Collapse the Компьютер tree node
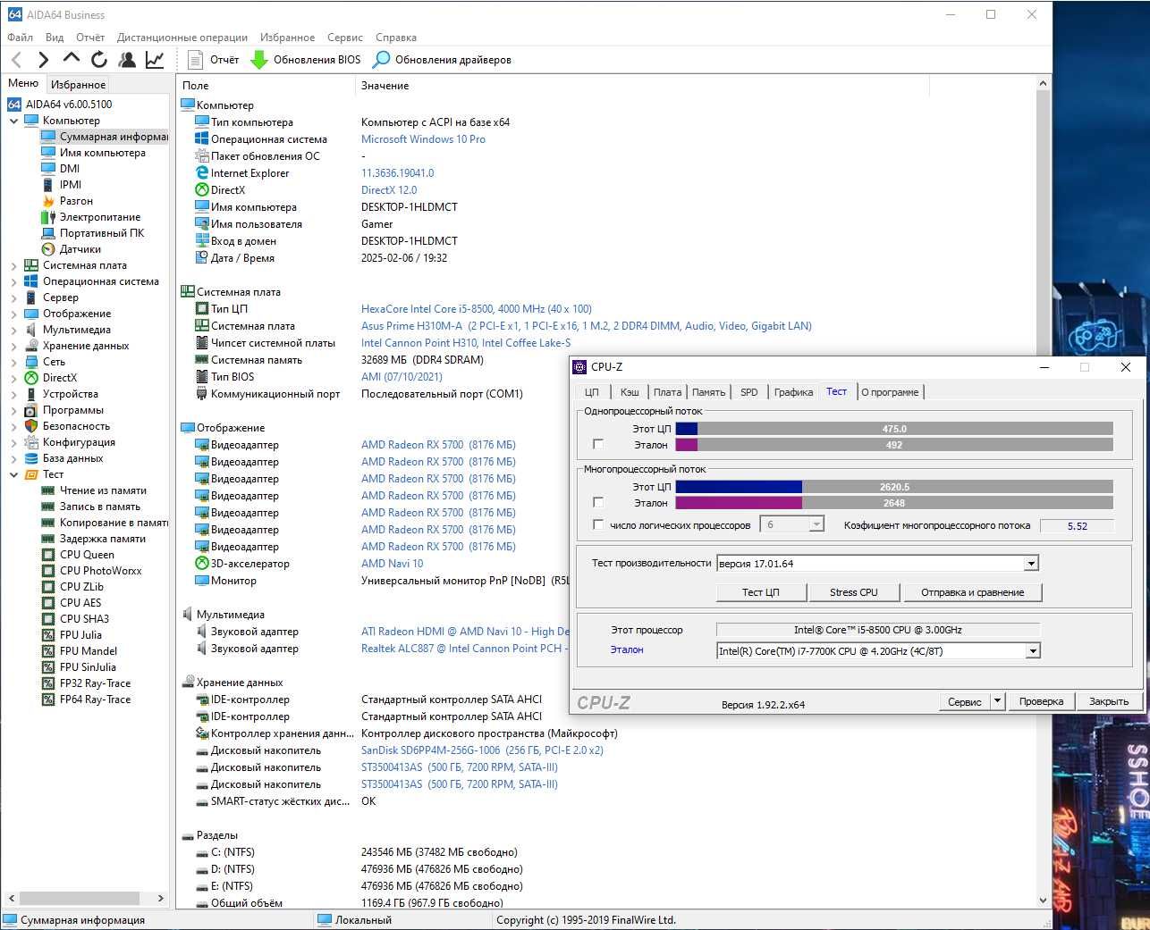This screenshot has height=930, width=1150. click(13, 121)
